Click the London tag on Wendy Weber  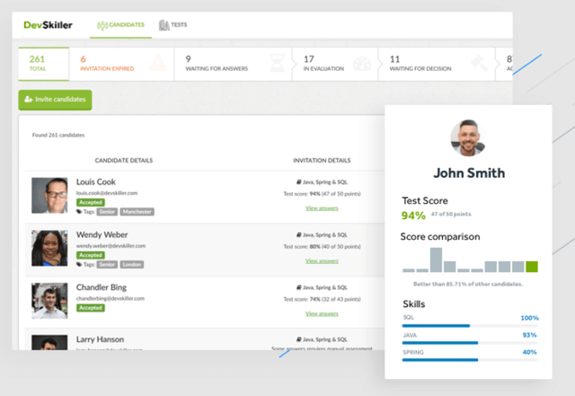(131, 265)
